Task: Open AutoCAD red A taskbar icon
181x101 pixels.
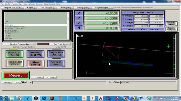Action: (x=100, y=98)
